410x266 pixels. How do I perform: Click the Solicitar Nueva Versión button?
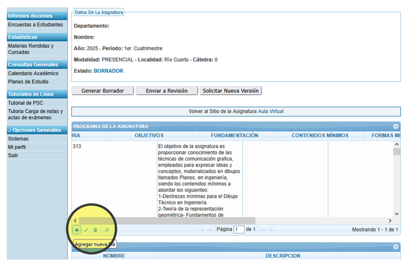pyautogui.click(x=230, y=91)
